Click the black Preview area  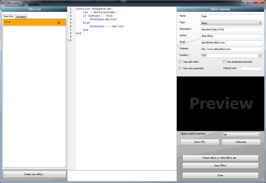(x=220, y=104)
